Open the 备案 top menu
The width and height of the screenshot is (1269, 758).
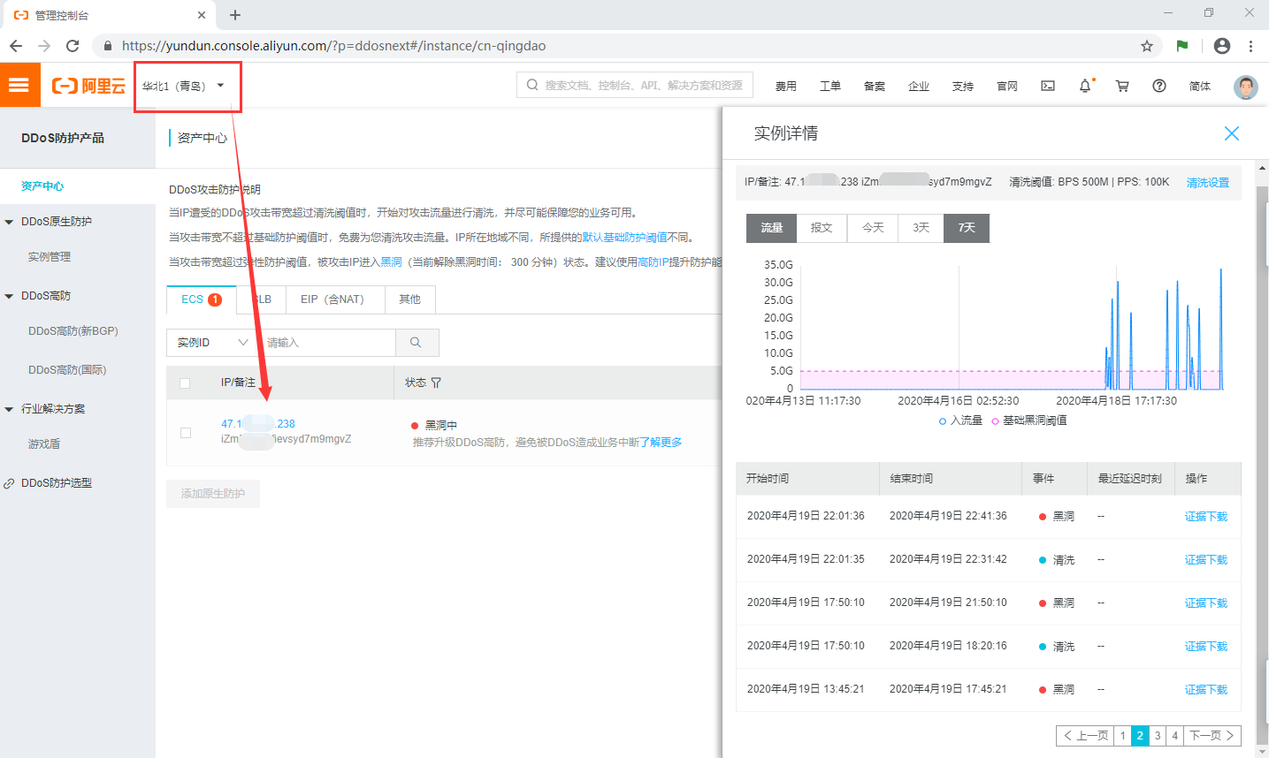[875, 87]
